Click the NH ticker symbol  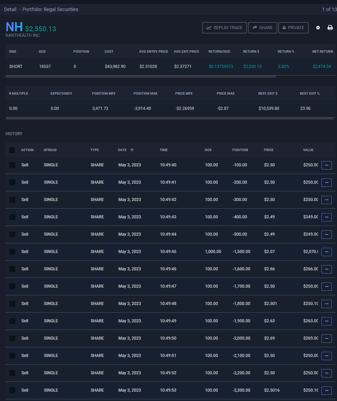pos(14,27)
